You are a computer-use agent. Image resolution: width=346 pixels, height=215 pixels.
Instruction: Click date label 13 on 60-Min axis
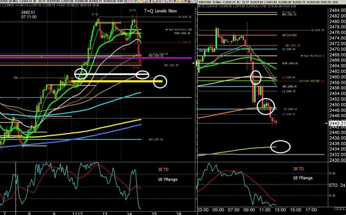(105, 213)
